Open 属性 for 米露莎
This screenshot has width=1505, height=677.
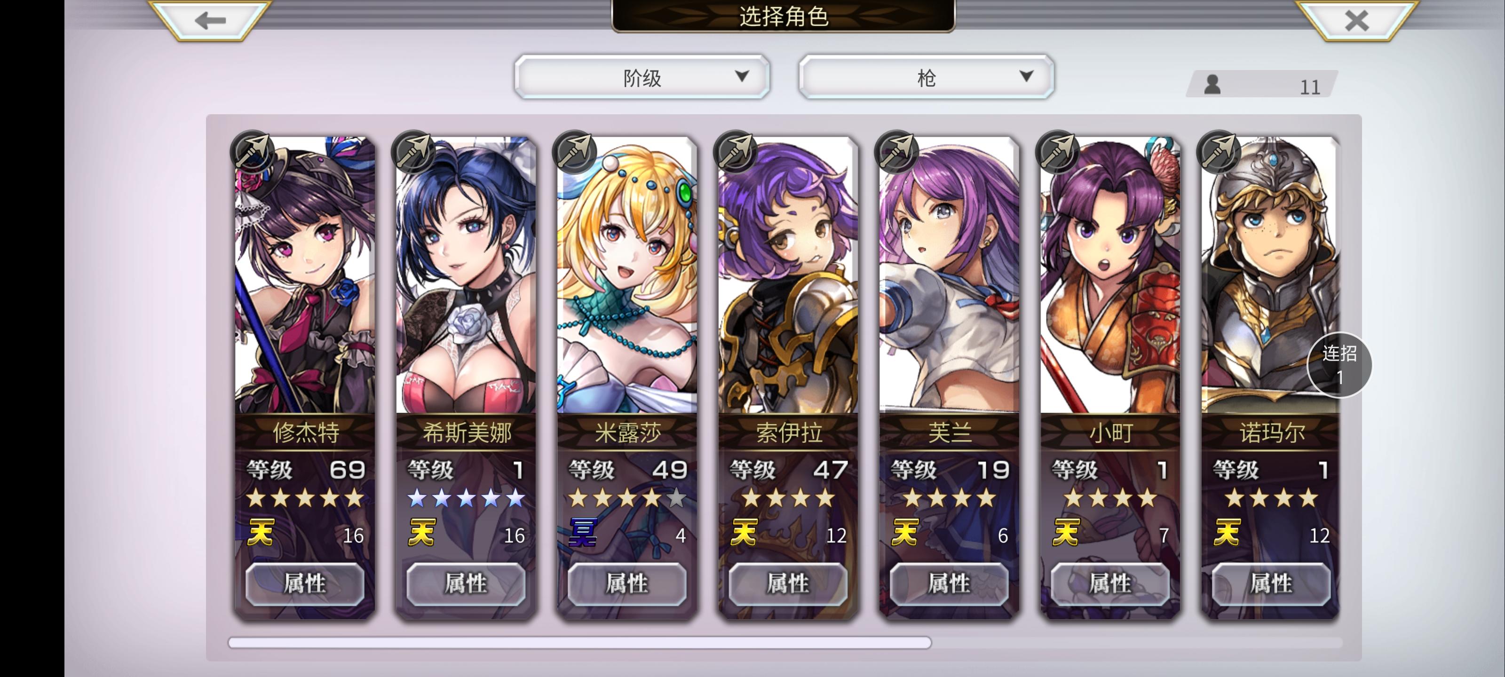click(x=626, y=583)
